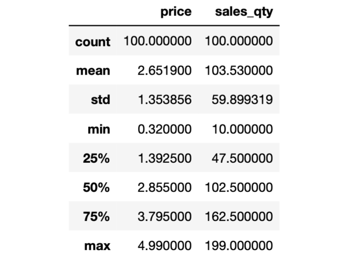Click price max value 4.990000

pos(165,246)
